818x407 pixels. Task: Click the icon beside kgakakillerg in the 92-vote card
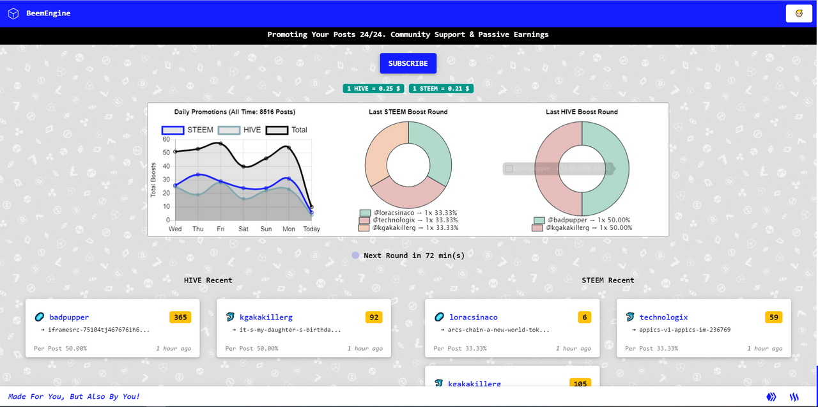(x=231, y=317)
